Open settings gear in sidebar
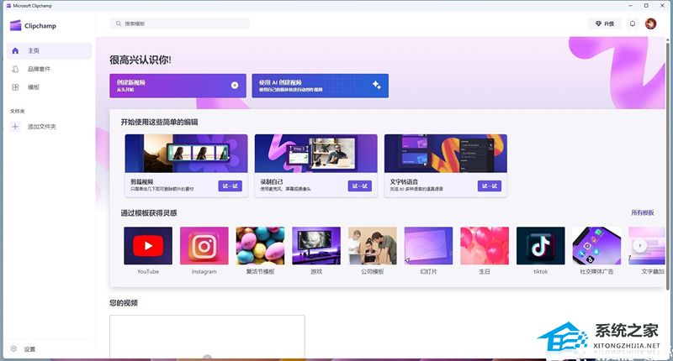673x361 pixels. [x=13, y=349]
